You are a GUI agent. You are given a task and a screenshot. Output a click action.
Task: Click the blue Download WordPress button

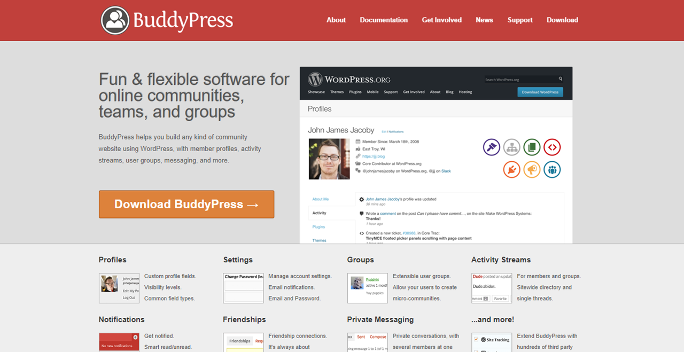[x=540, y=92]
